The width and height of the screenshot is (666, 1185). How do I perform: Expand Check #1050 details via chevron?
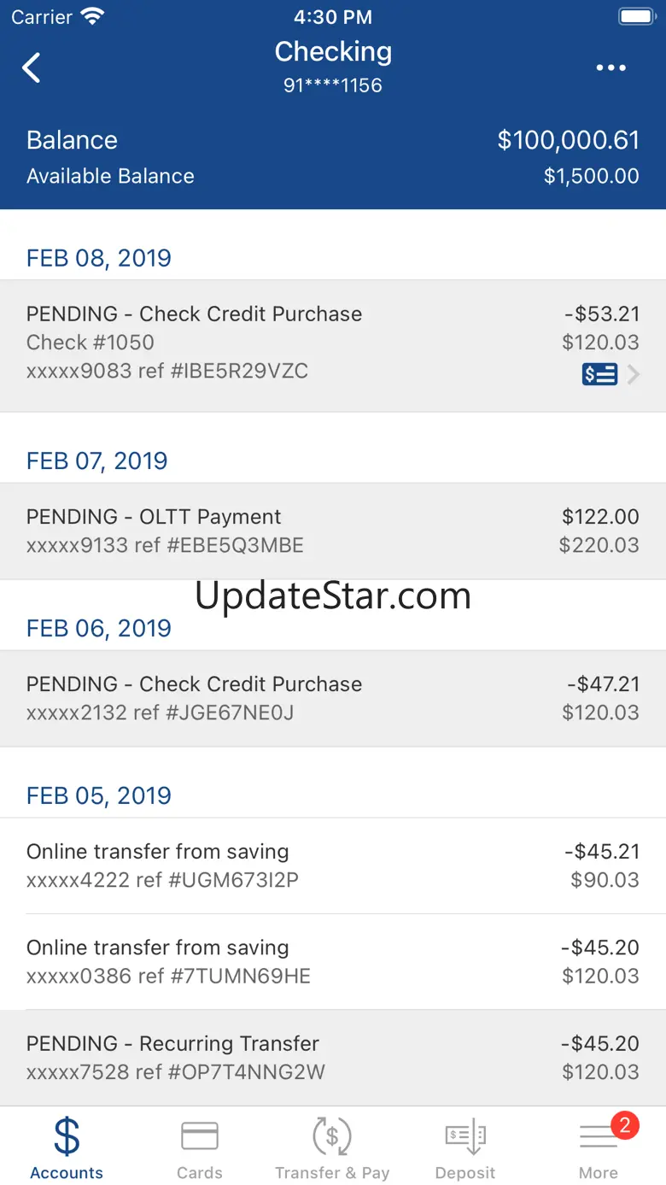[x=634, y=374]
